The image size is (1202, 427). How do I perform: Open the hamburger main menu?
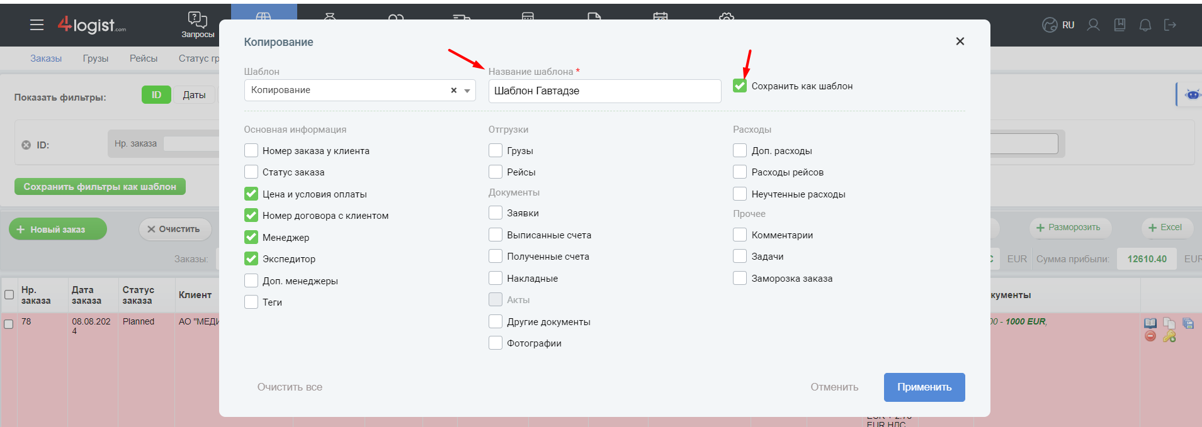pyautogui.click(x=37, y=25)
